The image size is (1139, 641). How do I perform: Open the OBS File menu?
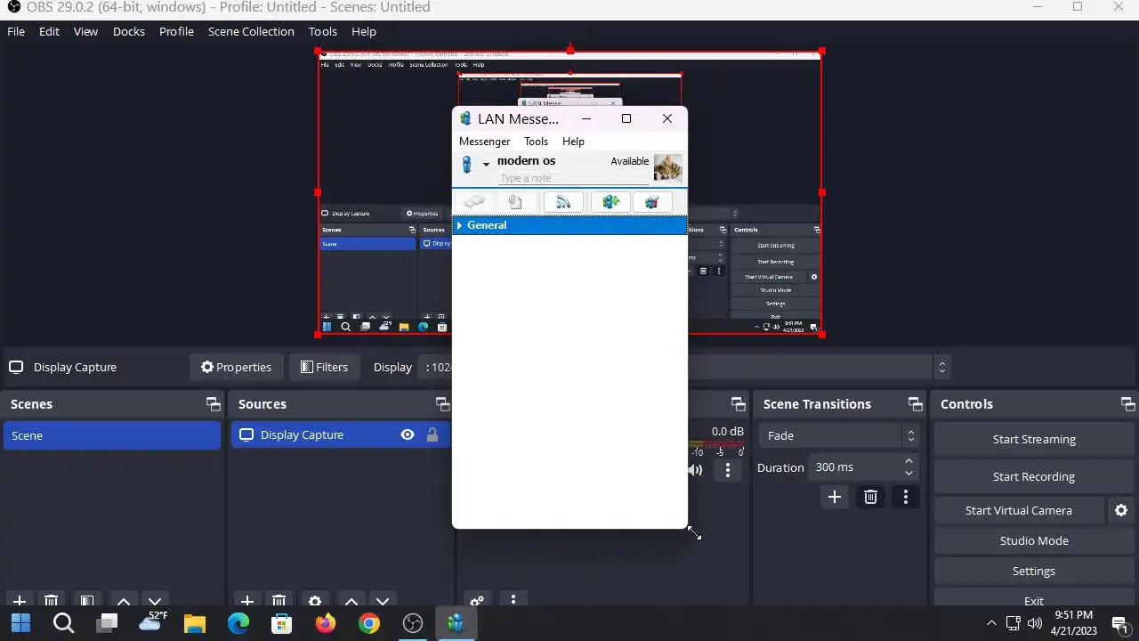click(x=16, y=31)
